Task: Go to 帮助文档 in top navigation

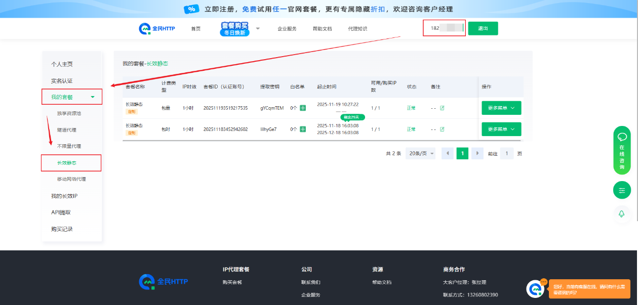Action: point(322,29)
